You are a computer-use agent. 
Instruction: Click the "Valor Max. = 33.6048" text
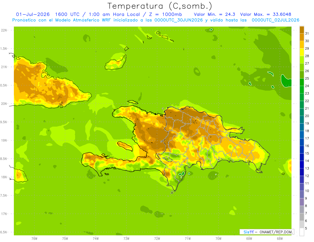pyautogui.click(x=266, y=14)
